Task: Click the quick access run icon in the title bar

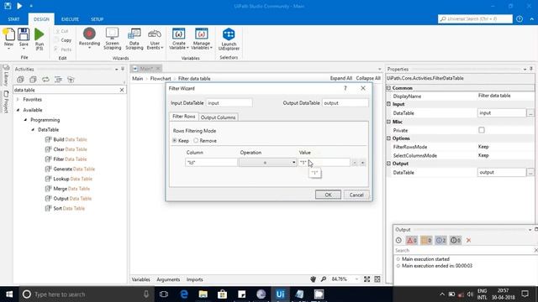Action: point(19,6)
